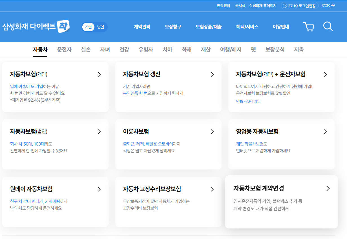
Task: Select the 유병자 tab
Action: (x=146, y=50)
